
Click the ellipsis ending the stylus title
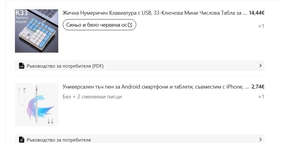click(246, 87)
